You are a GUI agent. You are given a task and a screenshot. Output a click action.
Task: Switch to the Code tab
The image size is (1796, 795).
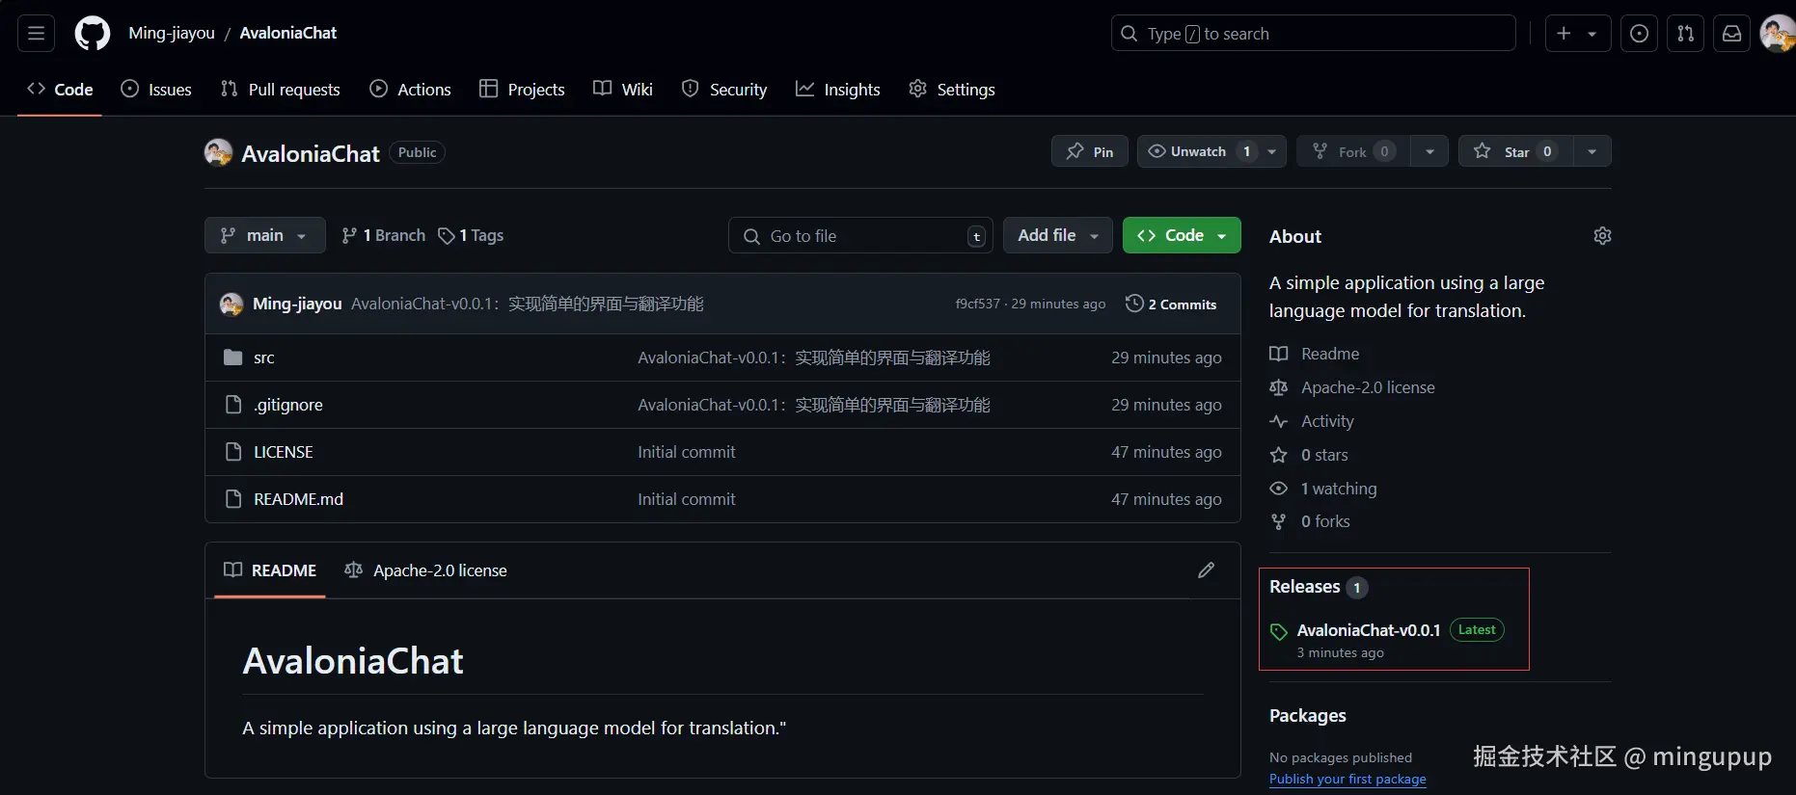(x=60, y=90)
